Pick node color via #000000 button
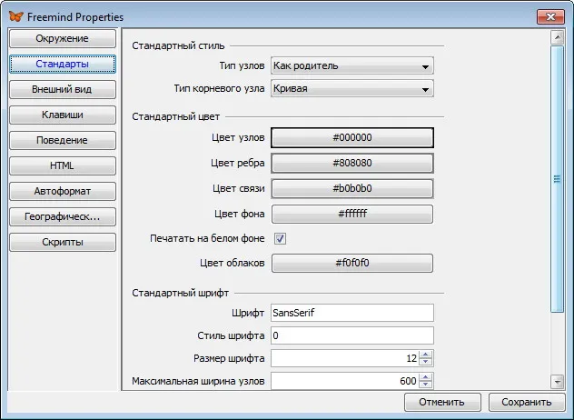Image resolution: width=574 pixels, height=420 pixels. (352, 138)
